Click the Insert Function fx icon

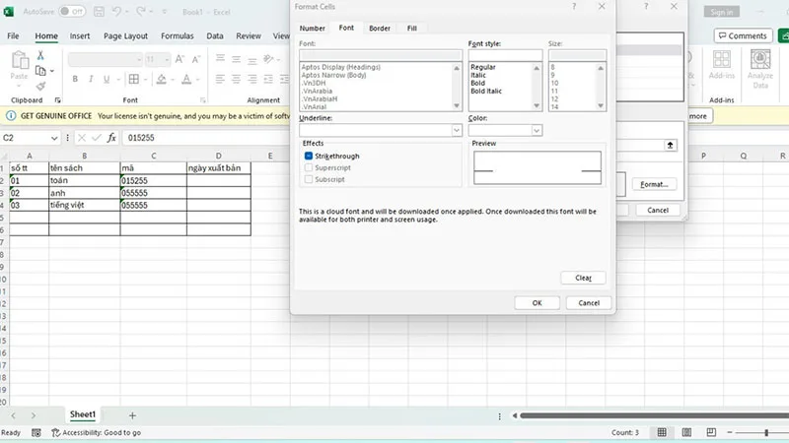pos(111,137)
